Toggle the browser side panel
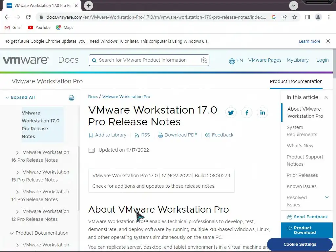The width and height of the screenshot is (336, 252). pos(308,17)
